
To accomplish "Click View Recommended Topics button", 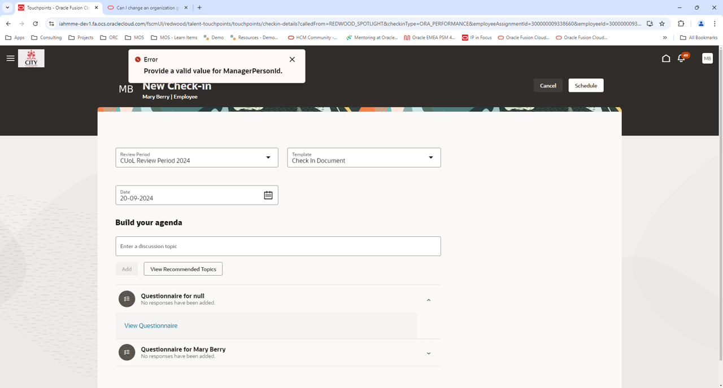I will 183,269.
